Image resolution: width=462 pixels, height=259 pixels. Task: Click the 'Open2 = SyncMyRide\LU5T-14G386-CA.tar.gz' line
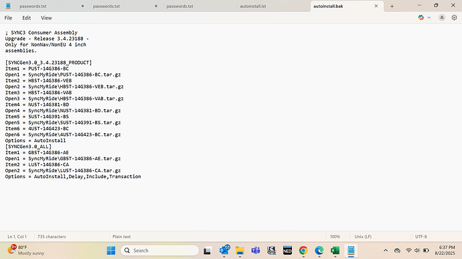click(63, 171)
